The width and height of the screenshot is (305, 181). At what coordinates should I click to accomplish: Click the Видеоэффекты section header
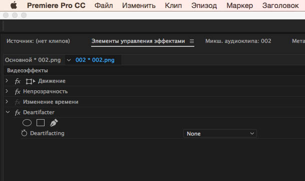[28, 70]
